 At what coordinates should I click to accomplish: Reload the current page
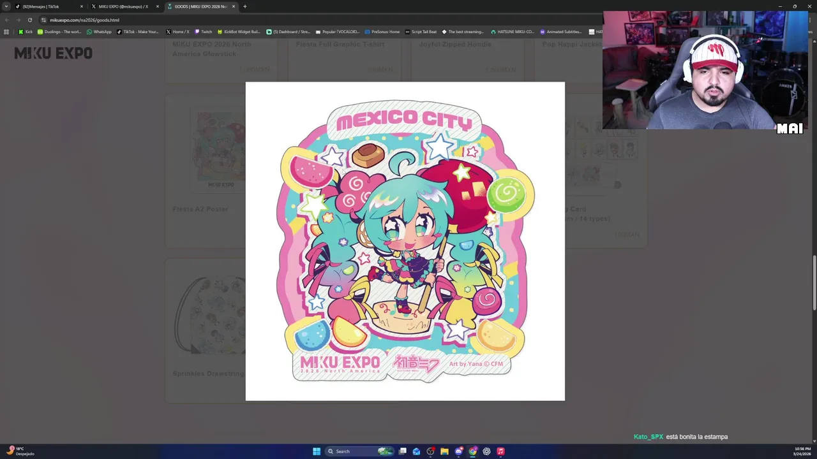tap(29, 20)
